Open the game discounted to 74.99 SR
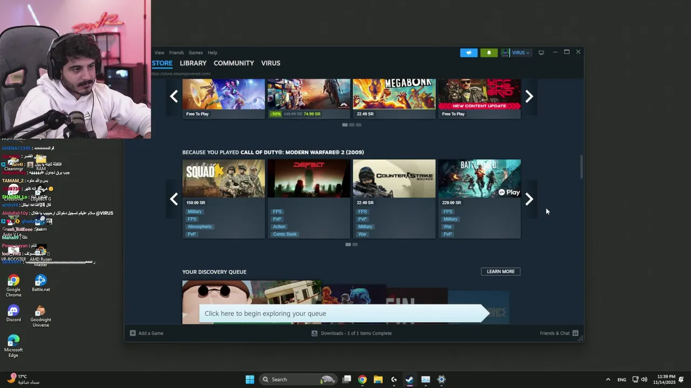The image size is (691, 388). 309,99
